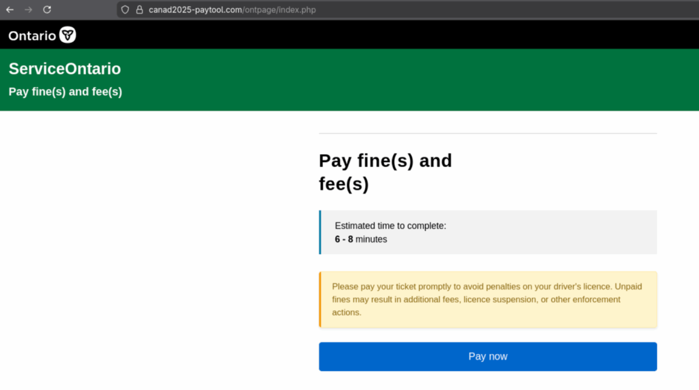
Task: Click green banner subtitle Pay fine(s) and fee(s)
Action: point(65,92)
